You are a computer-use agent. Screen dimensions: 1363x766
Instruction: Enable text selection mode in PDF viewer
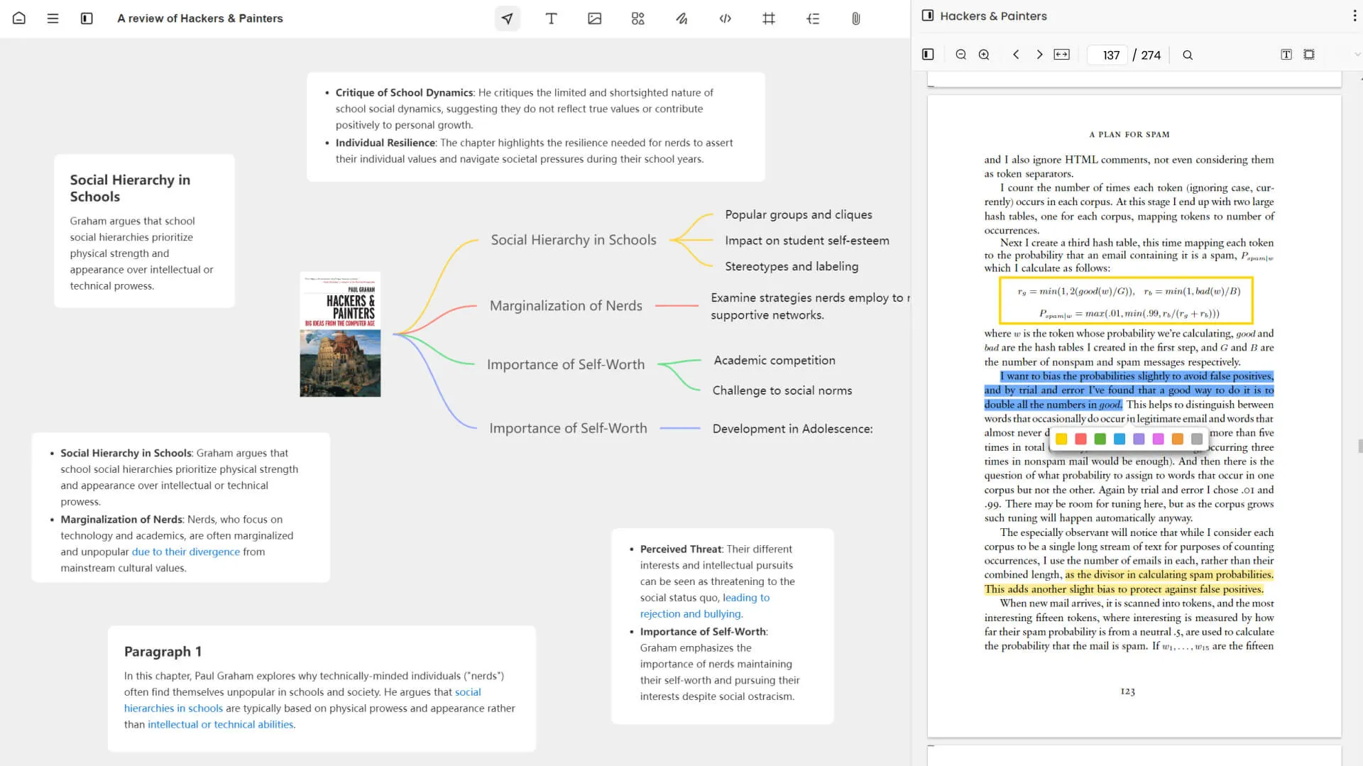(x=1286, y=54)
